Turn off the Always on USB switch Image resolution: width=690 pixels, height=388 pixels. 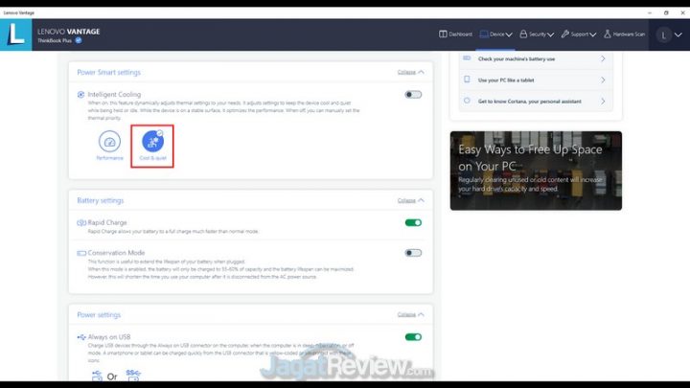413,337
